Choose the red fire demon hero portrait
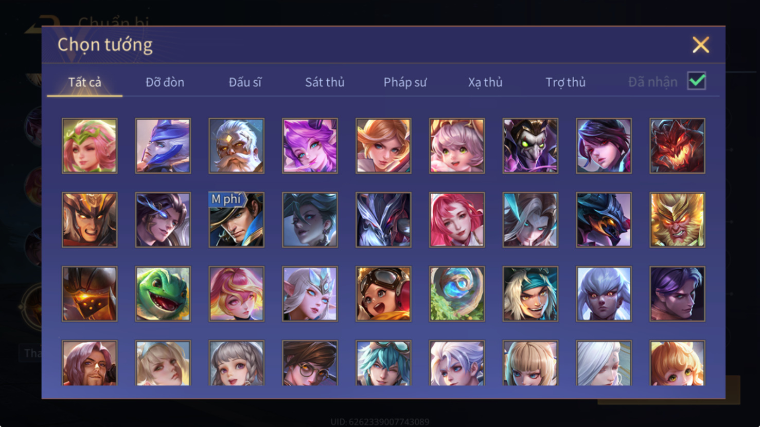This screenshot has width=760, height=427. coord(677,146)
